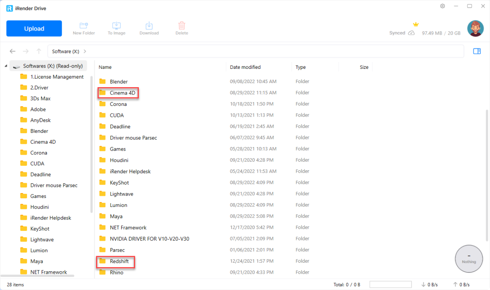Navigate up one folder level

(x=39, y=51)
